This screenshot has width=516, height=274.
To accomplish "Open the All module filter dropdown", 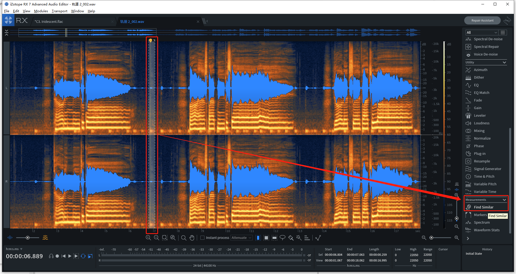I will [482, 32].
